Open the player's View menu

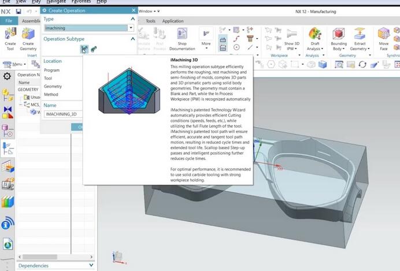tap(21, 2)
